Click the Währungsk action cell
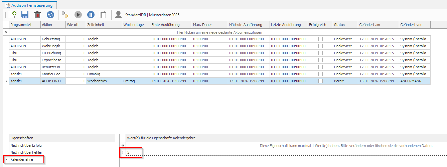Screen dimensions: 447x167 coord(53,46)
